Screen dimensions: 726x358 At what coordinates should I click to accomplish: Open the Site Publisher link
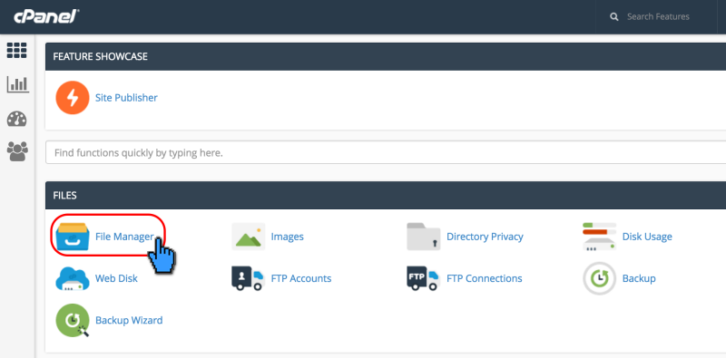[126, 98]
